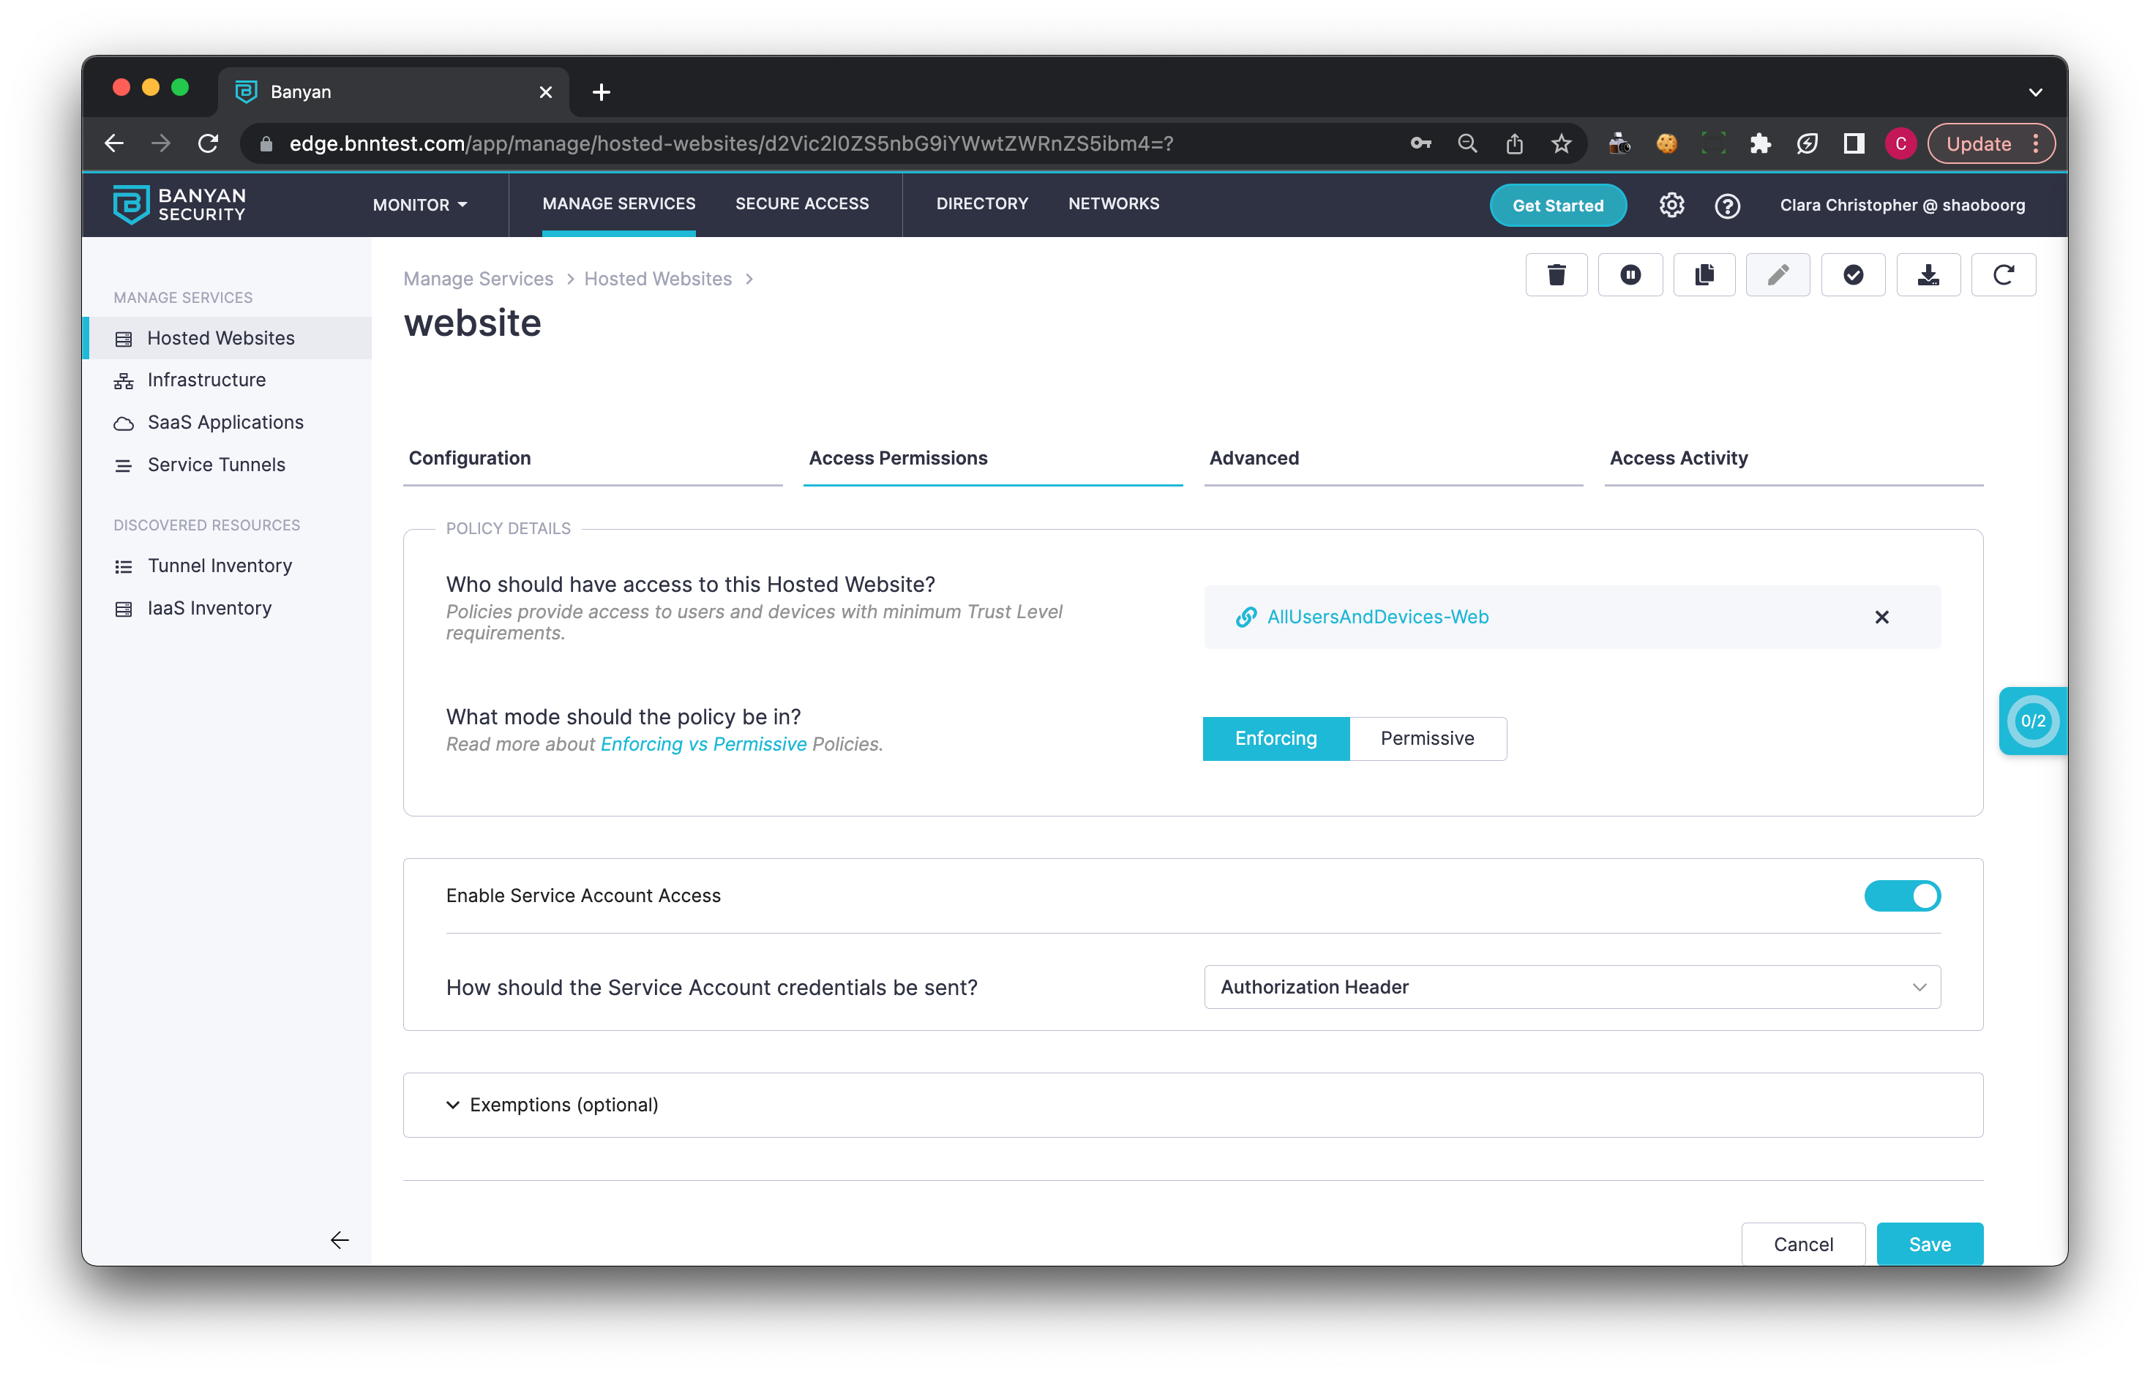The width and height of the screenshot is (2150, 1374).
Task: Click the refresh icon in service toolbar
Action: point(2003,275)
